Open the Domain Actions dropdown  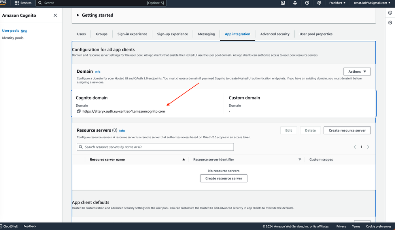point(357,72)
